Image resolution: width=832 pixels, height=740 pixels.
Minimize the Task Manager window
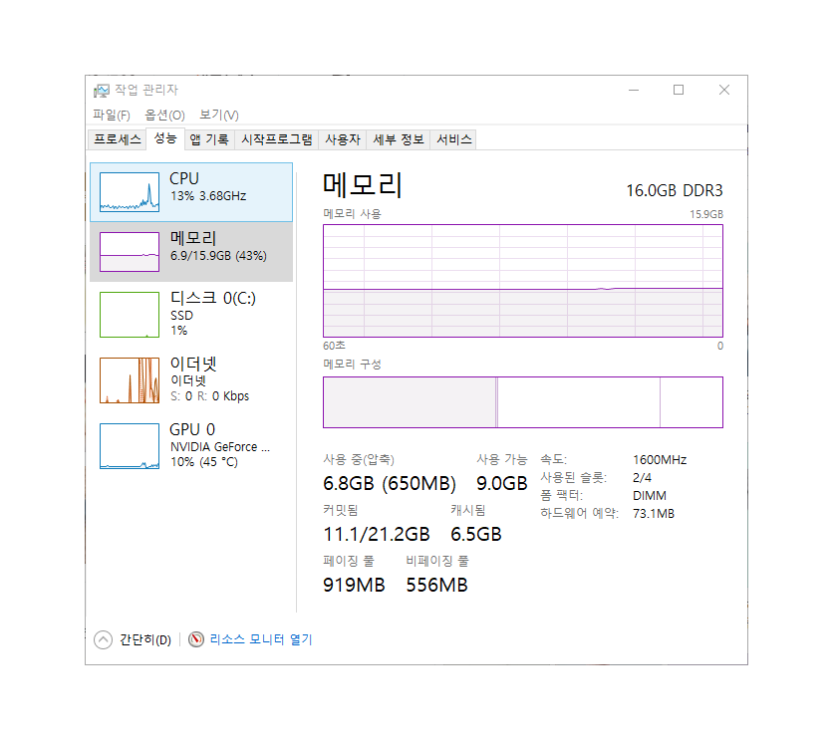point(634,91)
